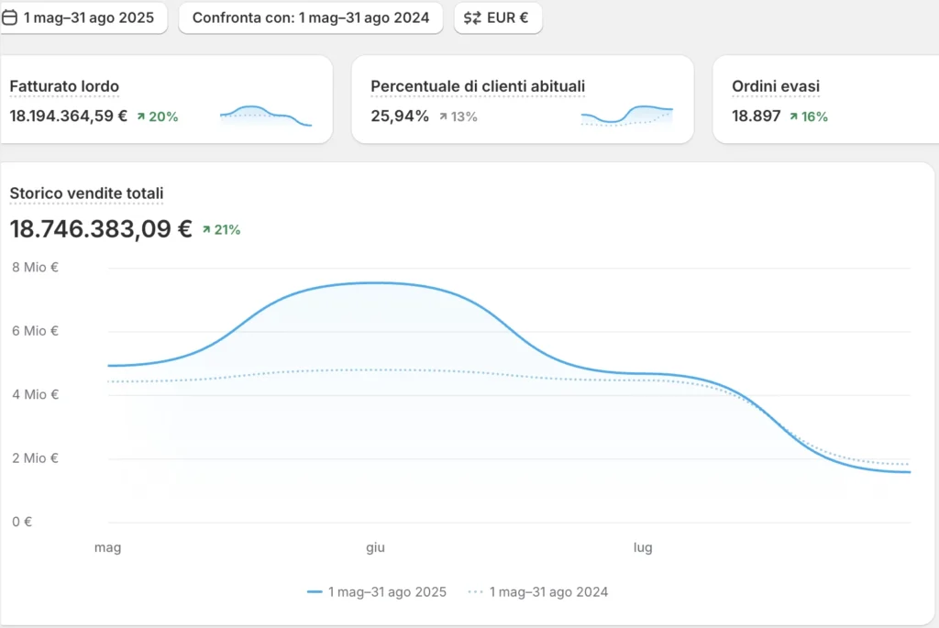Open the Fatturato lordo sparkline chart
This screenshot has height=628, width=939.
coord(266,116)
